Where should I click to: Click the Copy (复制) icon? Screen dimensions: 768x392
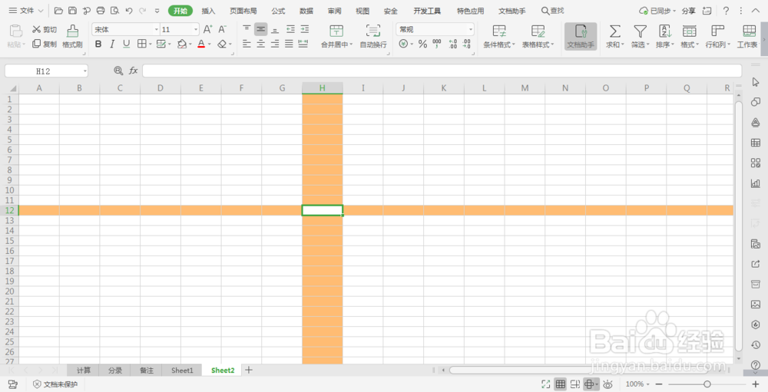(x=36, y=44)
